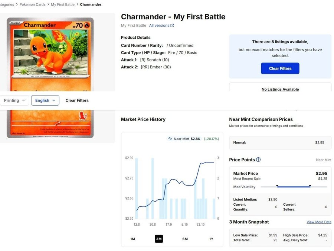Switch chart to 1Y range
Image resolution: width=334 pixels, height=251 pixels.
211,239
